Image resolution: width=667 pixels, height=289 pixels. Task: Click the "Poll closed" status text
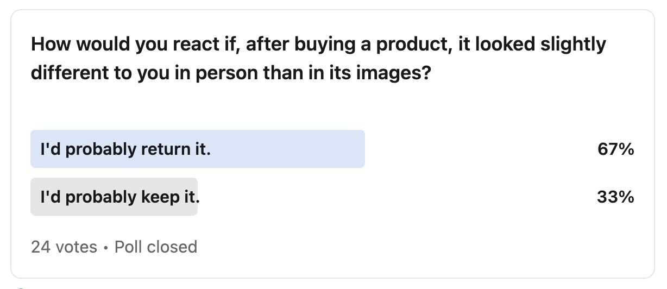point(156,247)
